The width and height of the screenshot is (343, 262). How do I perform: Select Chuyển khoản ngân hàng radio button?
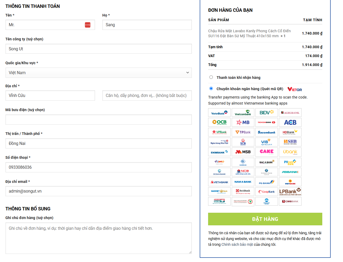211,89
